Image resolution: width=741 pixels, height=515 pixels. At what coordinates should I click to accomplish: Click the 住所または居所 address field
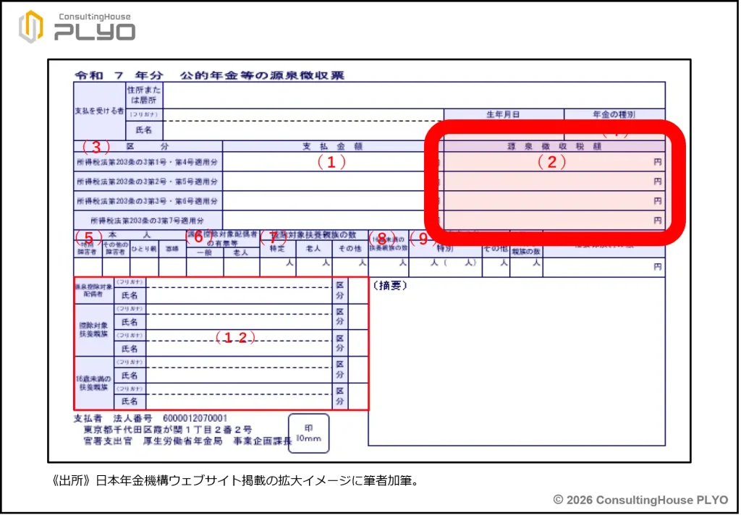(x=412, y=95)
